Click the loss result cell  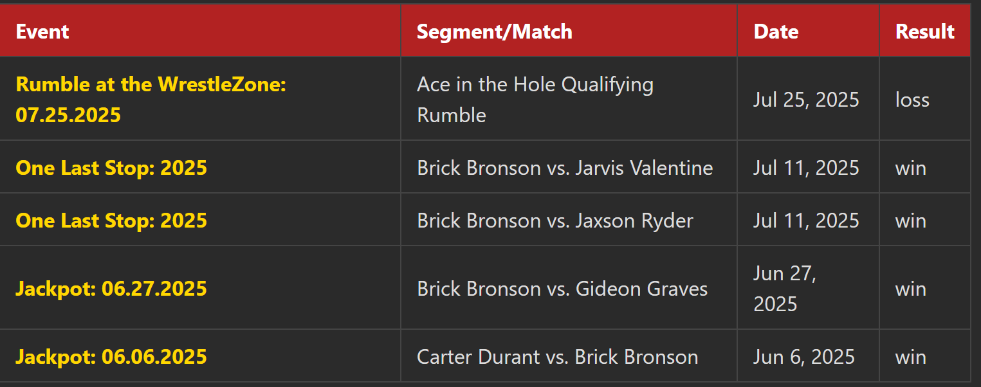click(924, 99)
